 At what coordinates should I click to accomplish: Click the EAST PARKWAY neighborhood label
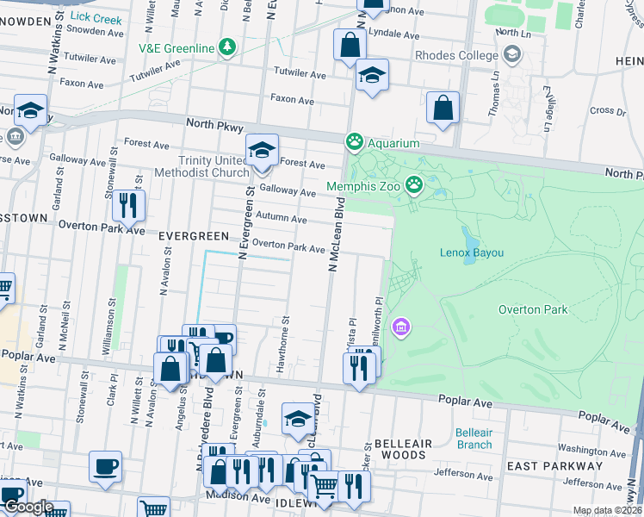pos(554,466)
